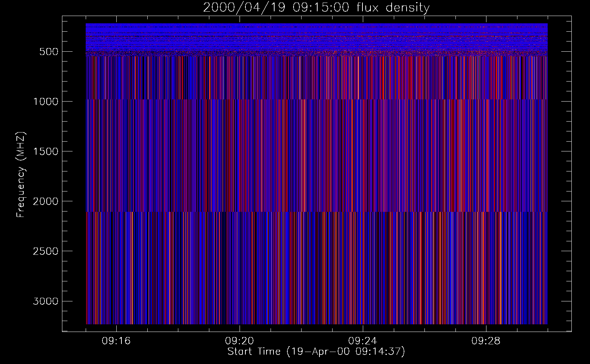Image resolution: width=590 pixels, height=364 pixels.
Task: Click the 09:24 time tick label
Action: click(x=363, y=341)
